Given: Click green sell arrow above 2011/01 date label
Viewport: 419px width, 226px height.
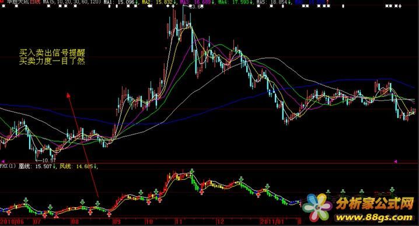Looking at the screenshot, I should [x=267, y=186].
